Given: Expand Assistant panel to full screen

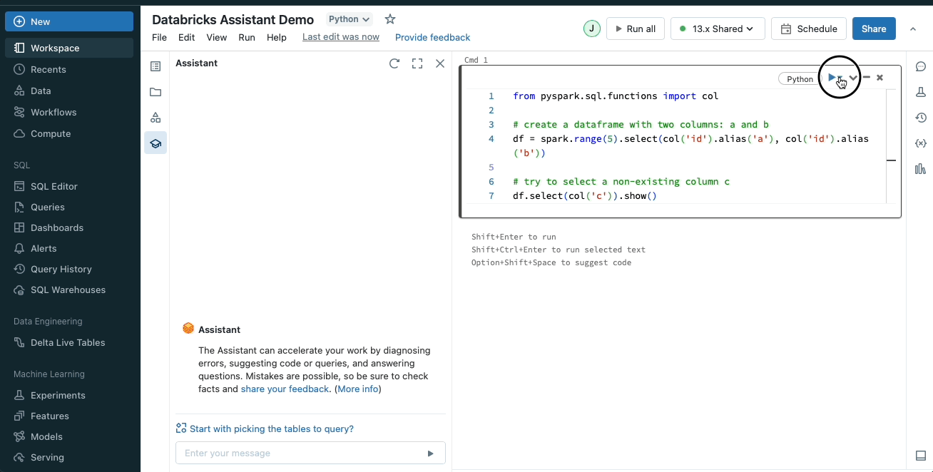Looking at the screenshot, I should (417, 63).
